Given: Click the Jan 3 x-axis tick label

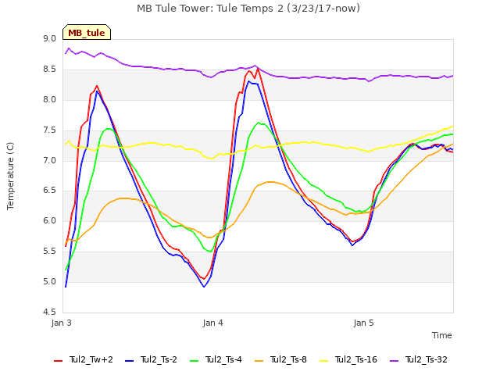Looking at the screenshot, I should point(61,323).
